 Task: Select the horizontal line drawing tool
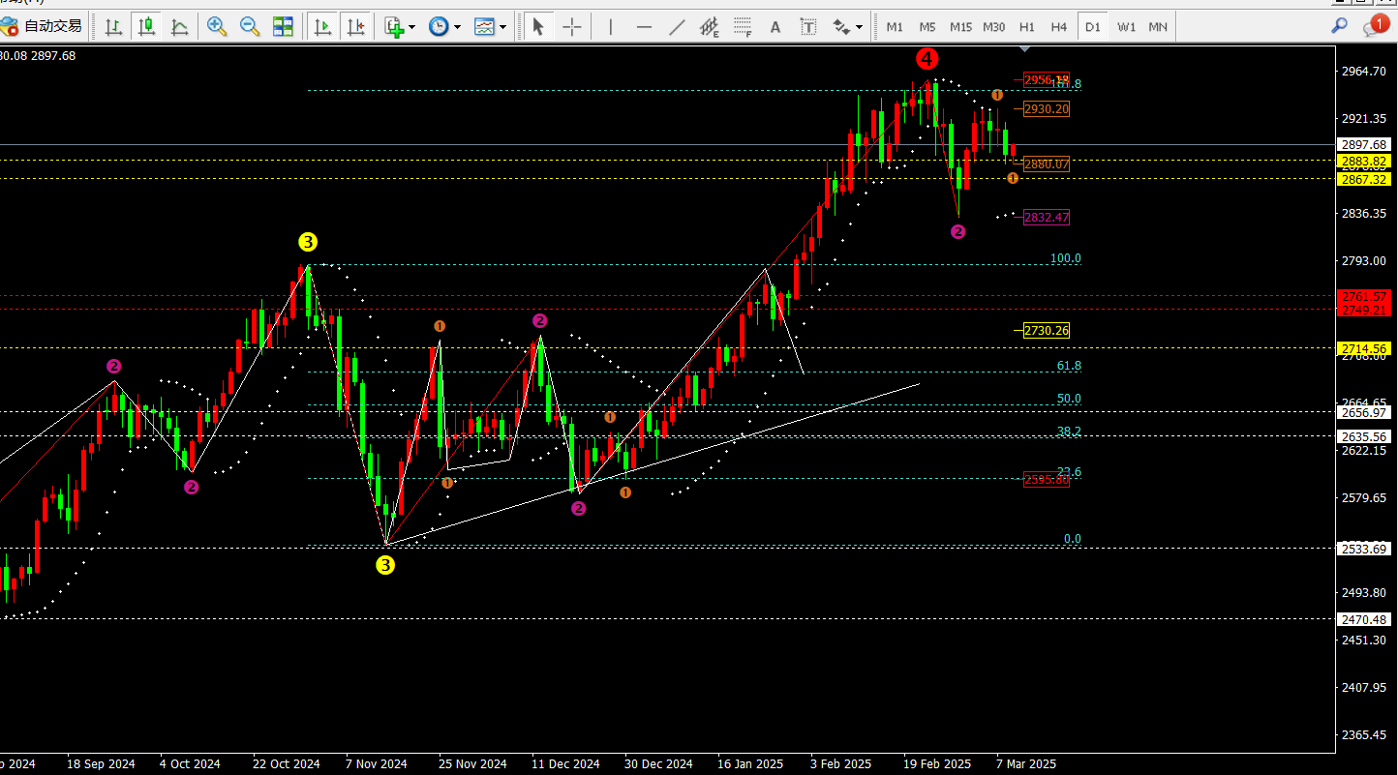(x=644, y=26)
